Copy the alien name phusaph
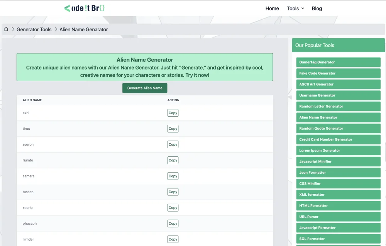Image resolution: width=386 pixels, height=246 pixels. 173,223
